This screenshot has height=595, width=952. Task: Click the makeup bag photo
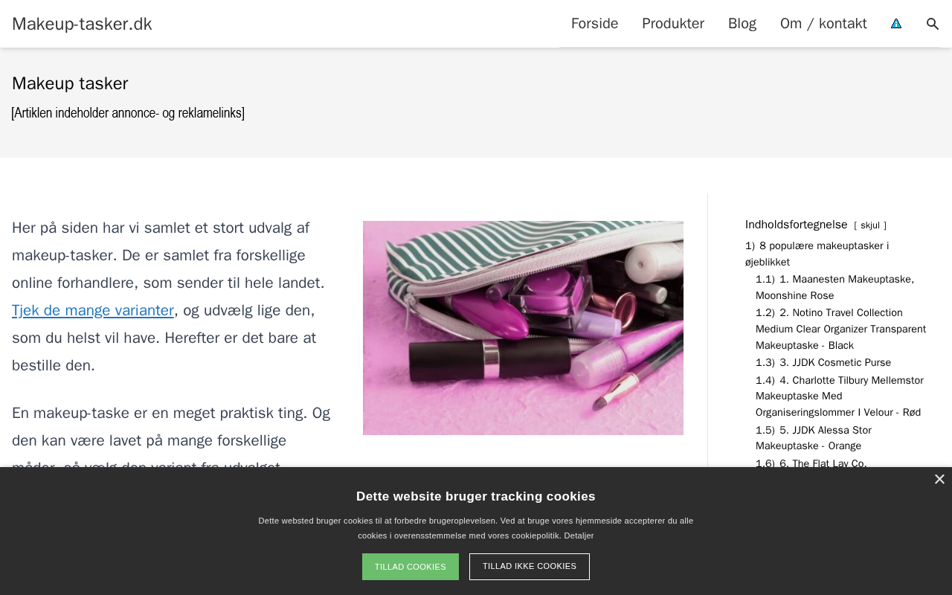pos(523,328)
